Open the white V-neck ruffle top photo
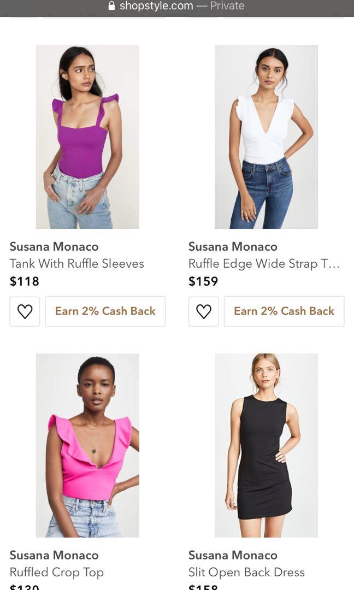Viewport: 354px width, 590px height. click(266, 137)
